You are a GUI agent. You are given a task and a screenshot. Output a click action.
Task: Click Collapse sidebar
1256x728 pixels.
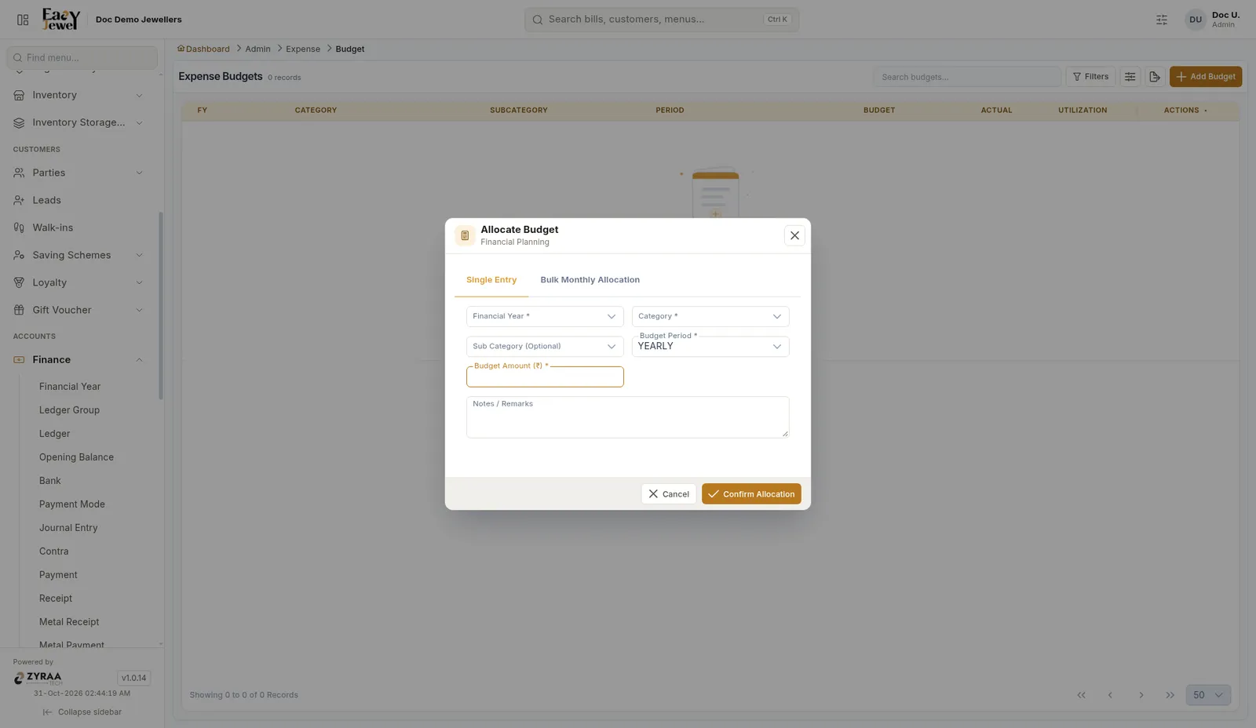click(82, 712)
